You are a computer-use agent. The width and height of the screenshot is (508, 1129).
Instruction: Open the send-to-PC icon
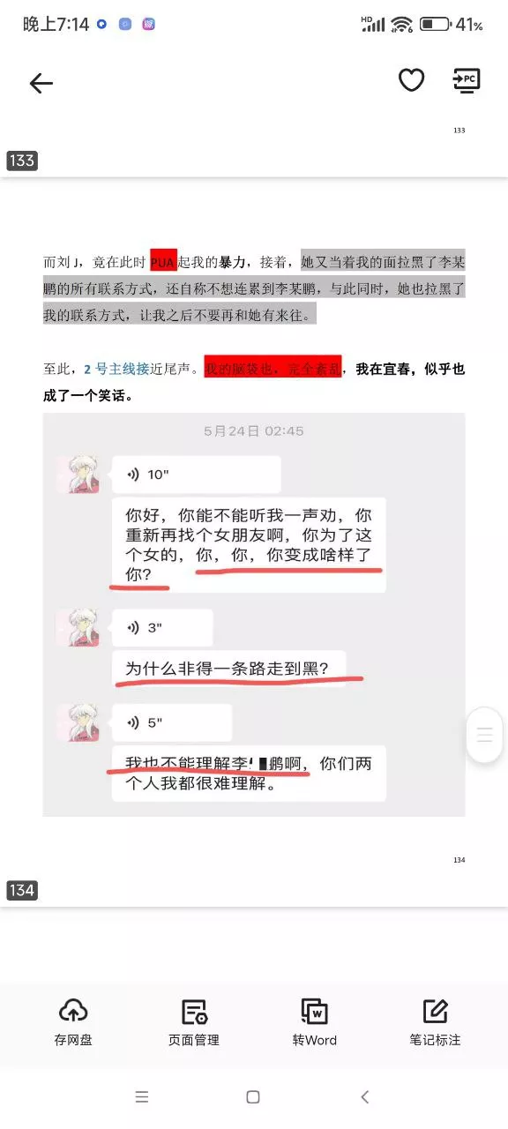pos(466,80)
